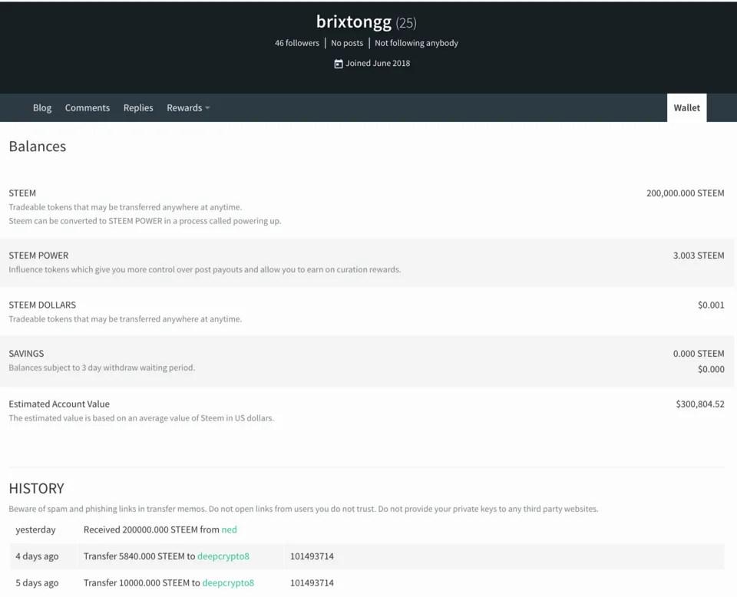Click Not following anybody
The height and width of the screenshot is (597, 737).
pyautogui.click(x=416, y=43)
